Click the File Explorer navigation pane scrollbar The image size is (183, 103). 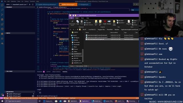coord(83,56)
